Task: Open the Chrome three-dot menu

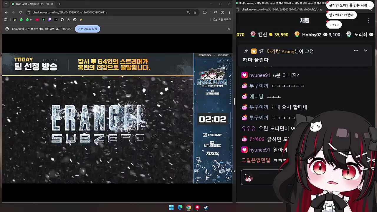Action: pos(229,12)
